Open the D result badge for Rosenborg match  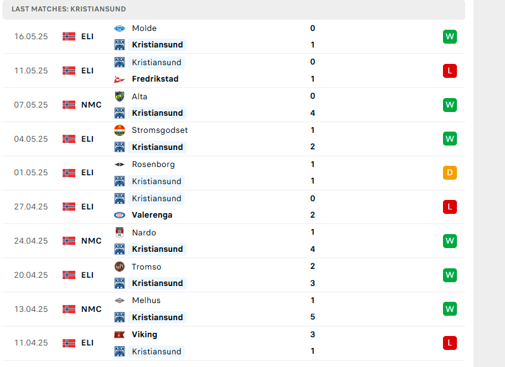click(449, 173)
